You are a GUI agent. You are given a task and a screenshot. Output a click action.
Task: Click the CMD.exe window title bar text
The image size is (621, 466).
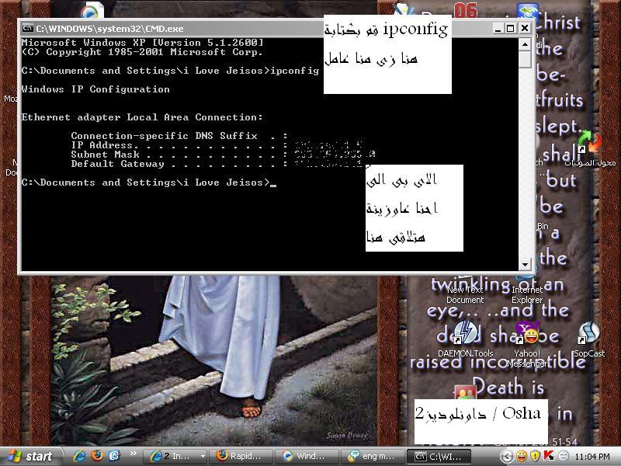point(109,29)
